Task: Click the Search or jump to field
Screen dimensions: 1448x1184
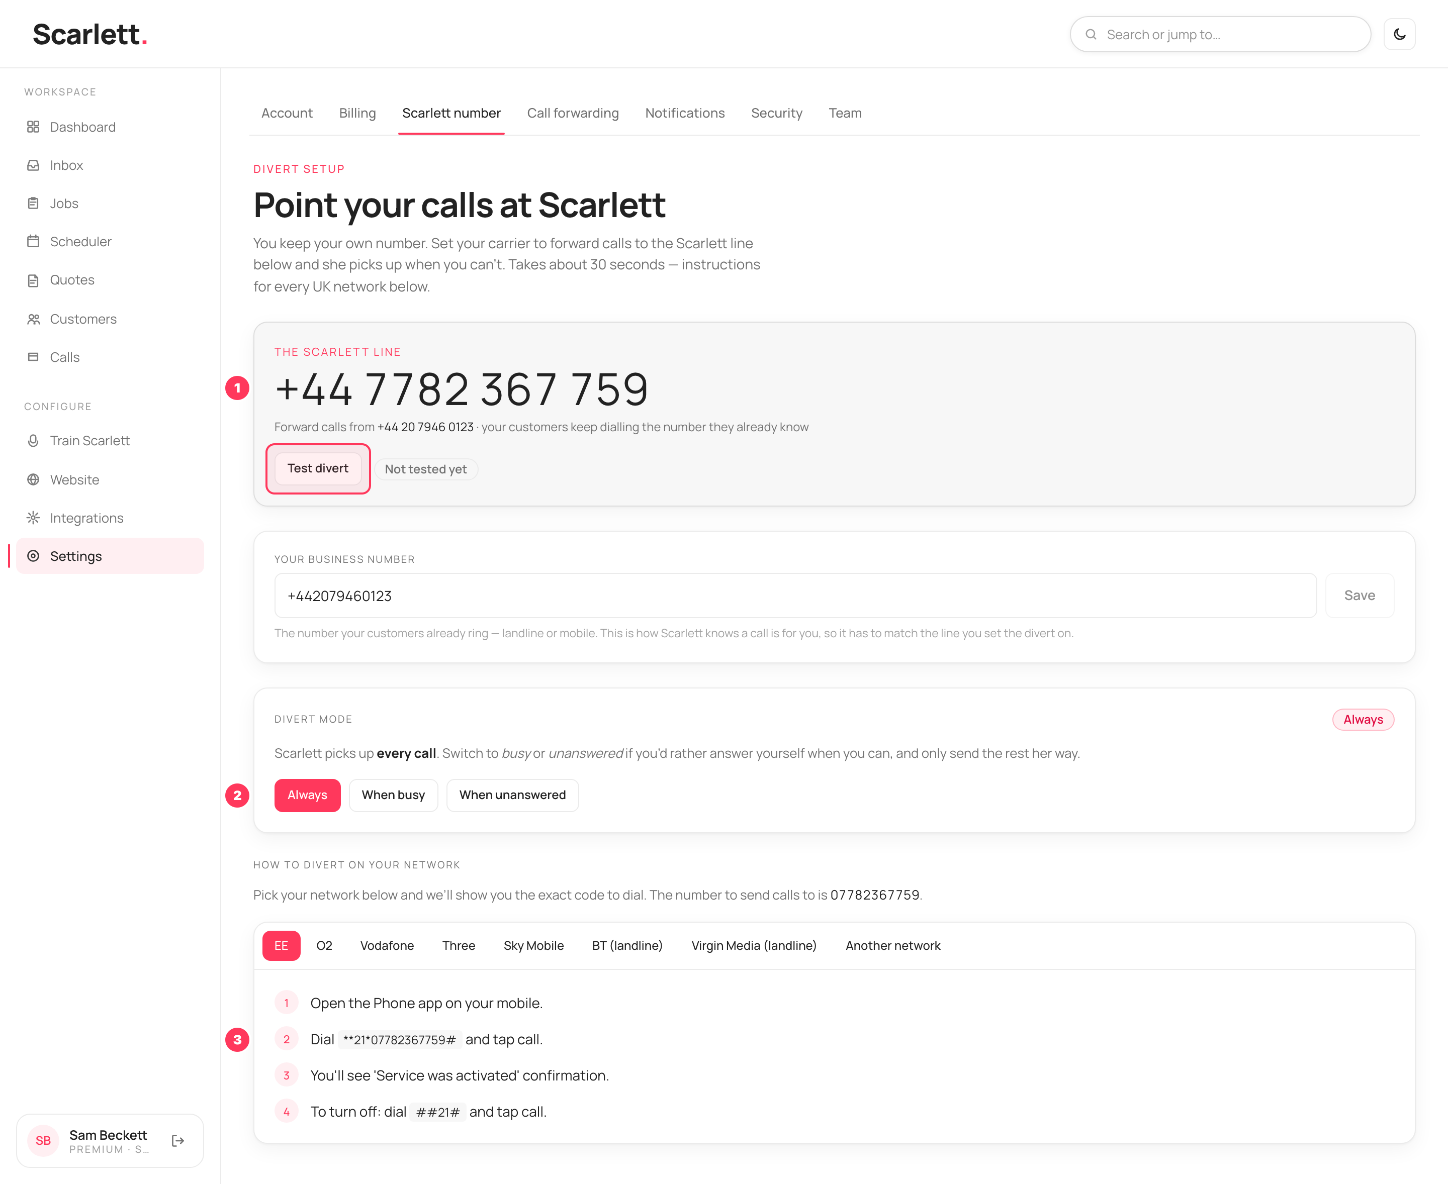Action: 1220,34
